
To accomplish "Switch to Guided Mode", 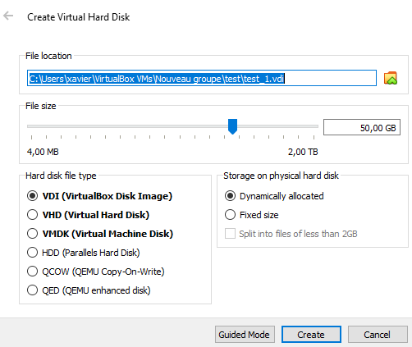I will click(x=245, y=334).
